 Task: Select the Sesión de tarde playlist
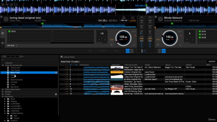(x=17, y=80)
